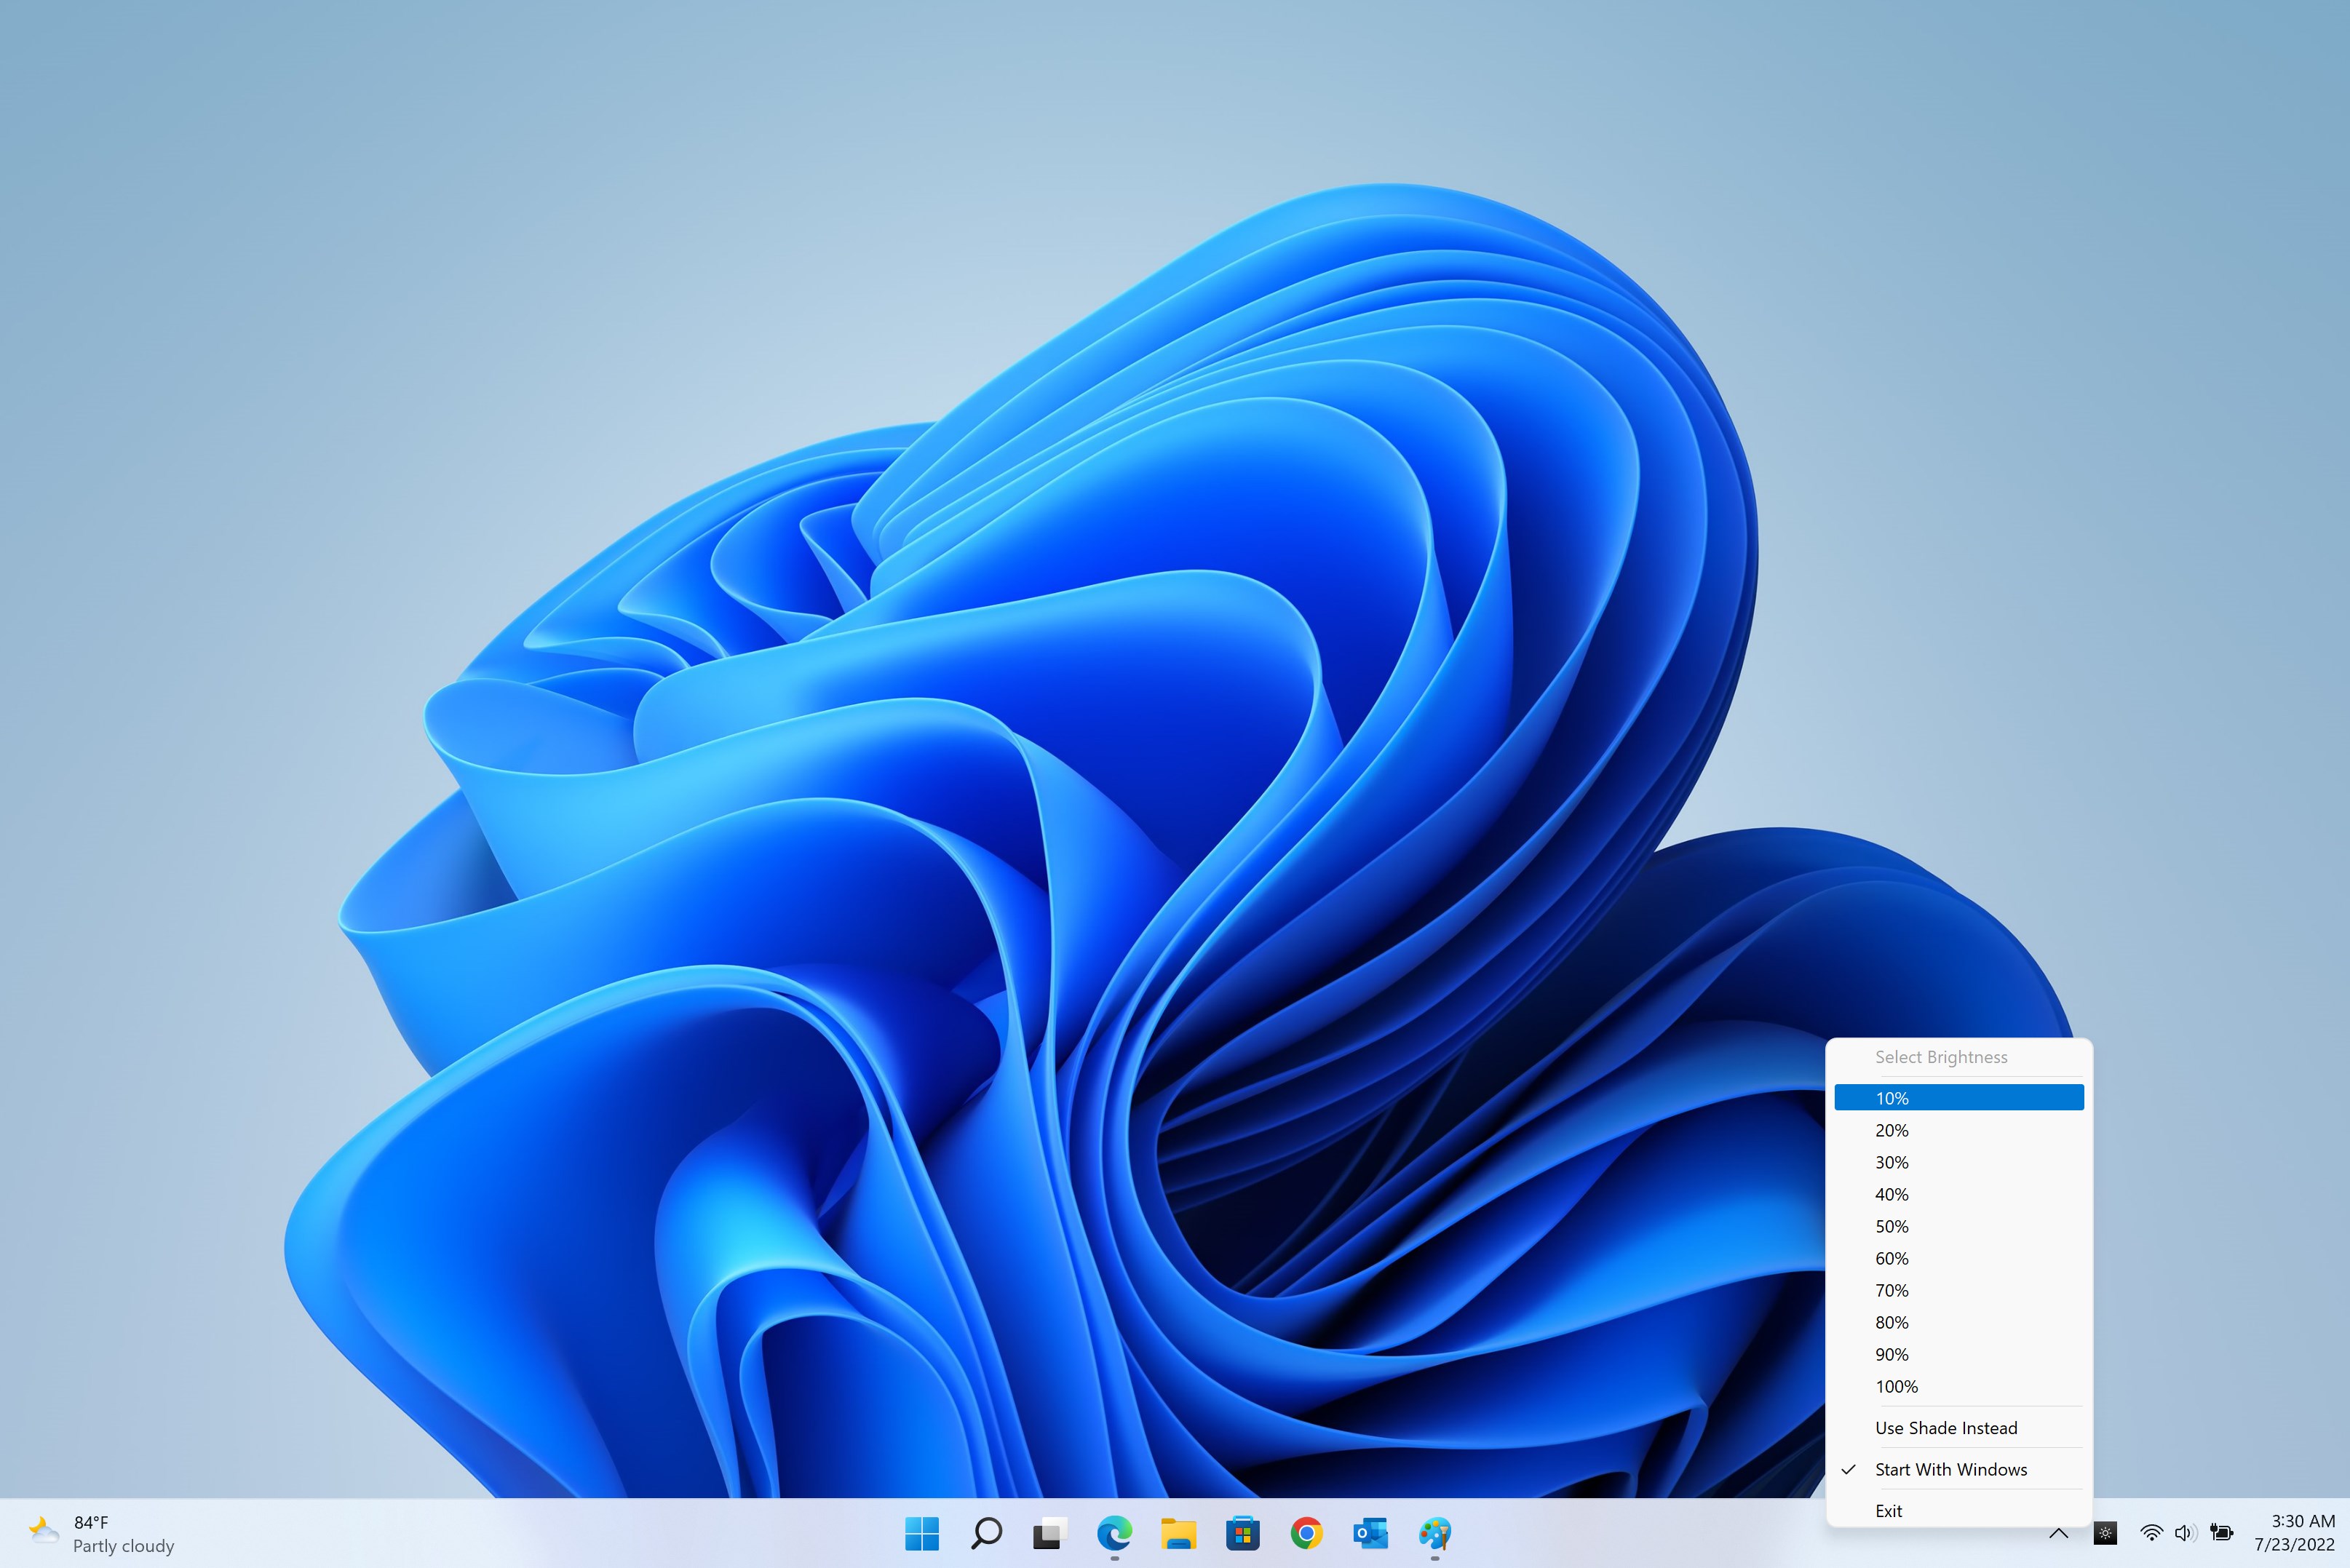The image size is (2350, 1568).
Task: Open the clock showing 3:30 AM
Action: (x=2294, y=1533)
